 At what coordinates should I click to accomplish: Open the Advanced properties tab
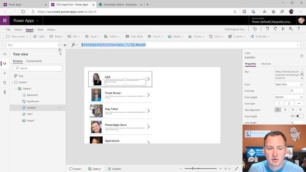click(266, 64)
